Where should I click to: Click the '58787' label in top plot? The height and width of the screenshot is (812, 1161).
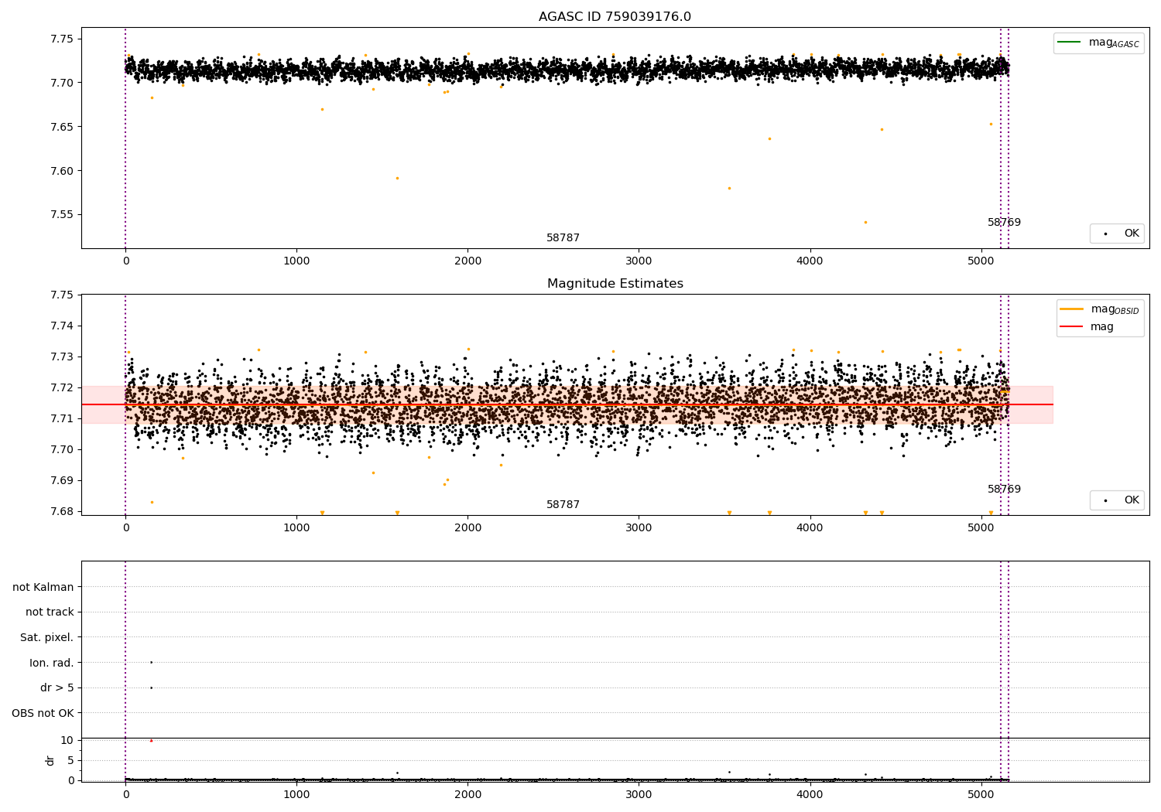pos(563,238)
